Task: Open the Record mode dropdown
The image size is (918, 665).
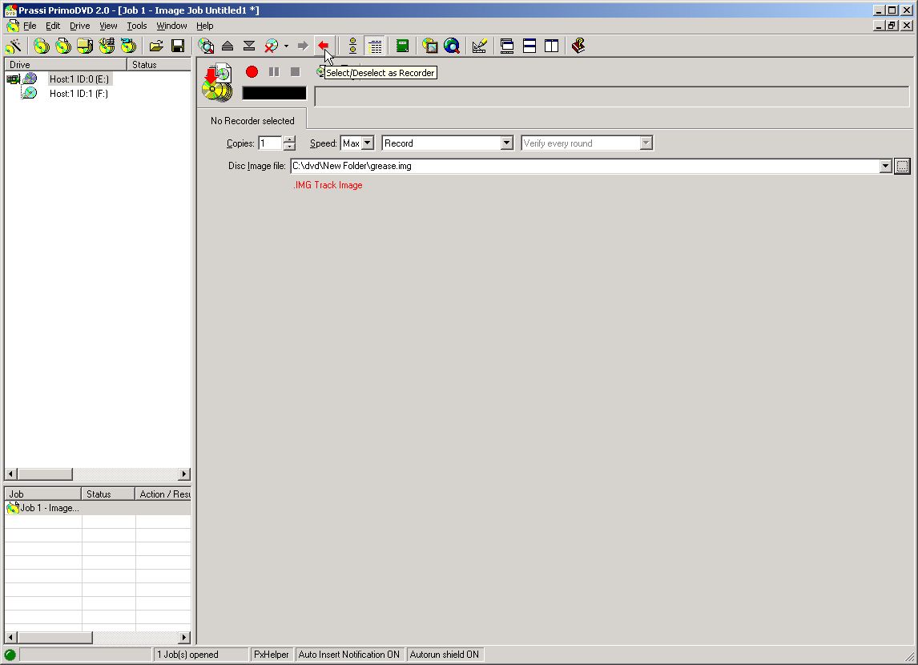Action: (506, 143)
